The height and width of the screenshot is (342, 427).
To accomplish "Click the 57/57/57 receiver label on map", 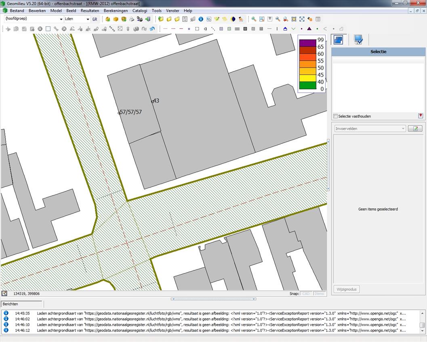I will click(x=131, y=112).
